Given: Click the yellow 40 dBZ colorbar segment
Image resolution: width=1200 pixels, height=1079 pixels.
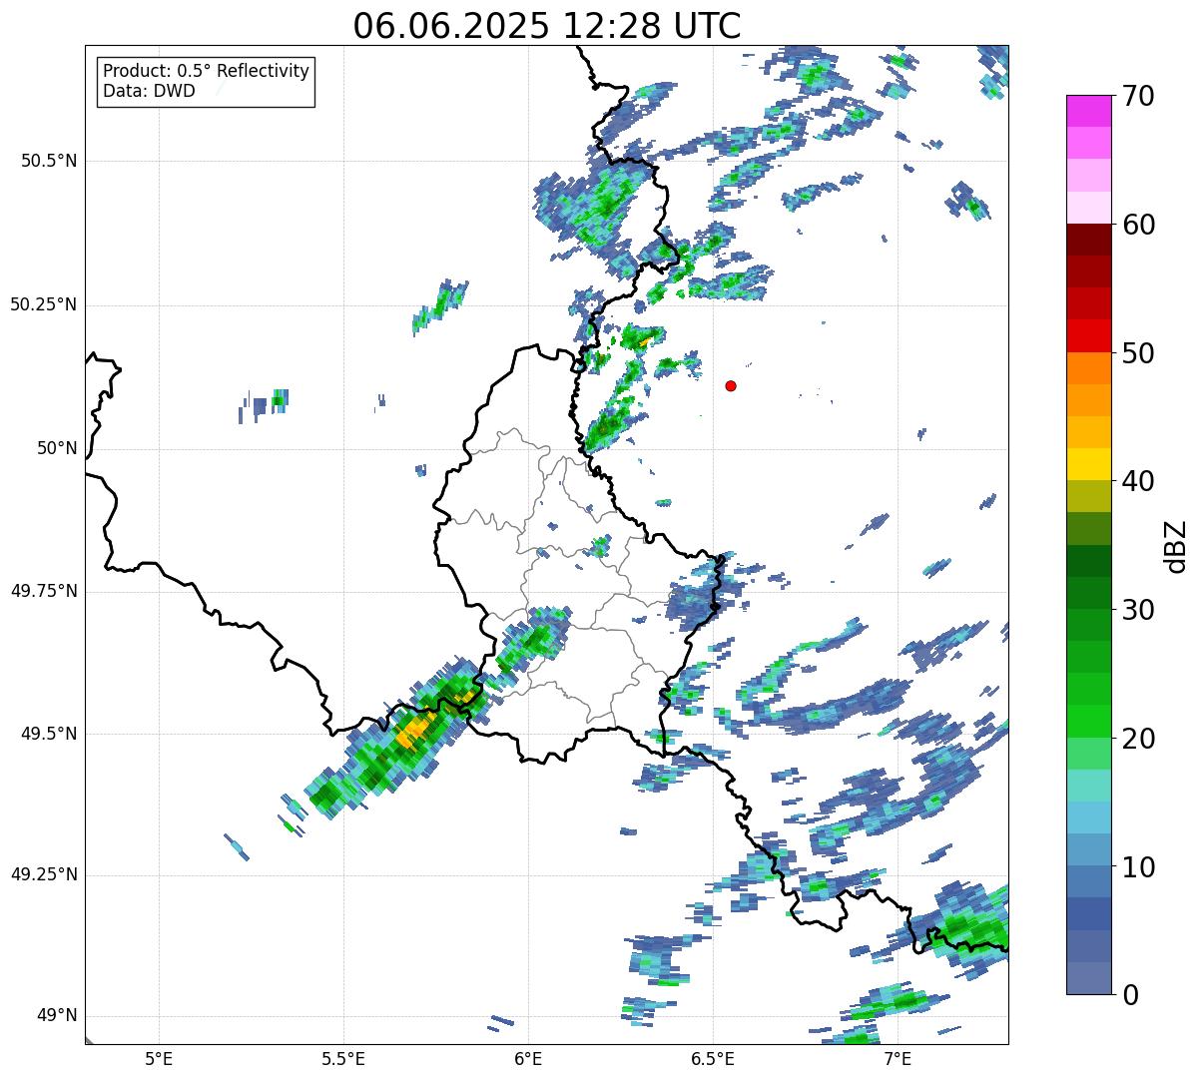Looking at the screenshot, I should pos(1088,464).
